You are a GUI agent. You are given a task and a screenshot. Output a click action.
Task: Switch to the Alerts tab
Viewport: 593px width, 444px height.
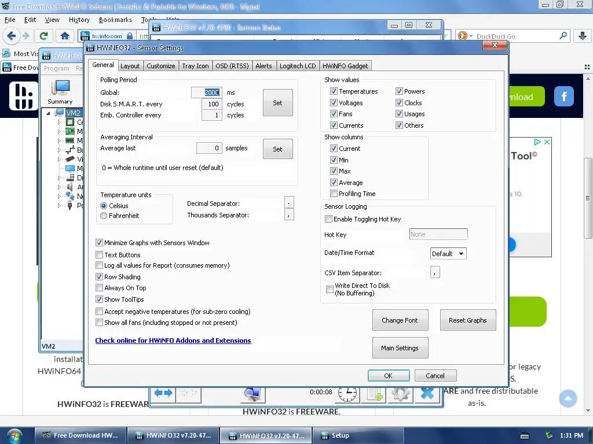(x=263, y=66)
